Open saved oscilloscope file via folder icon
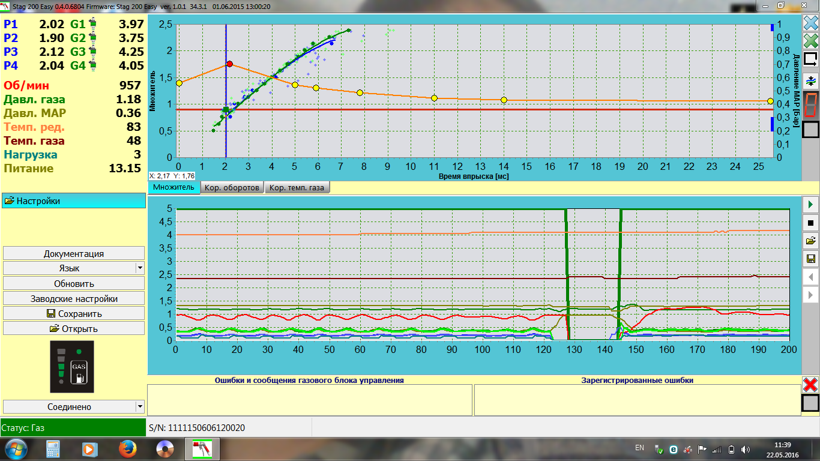The width and height of the screenshot is (820, 461). tap(810, 241)
